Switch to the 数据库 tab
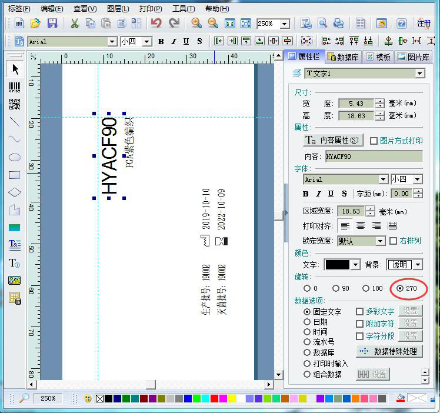Image resolution: width=440 pixels, height=413 pixels. [x=343, y=57]
